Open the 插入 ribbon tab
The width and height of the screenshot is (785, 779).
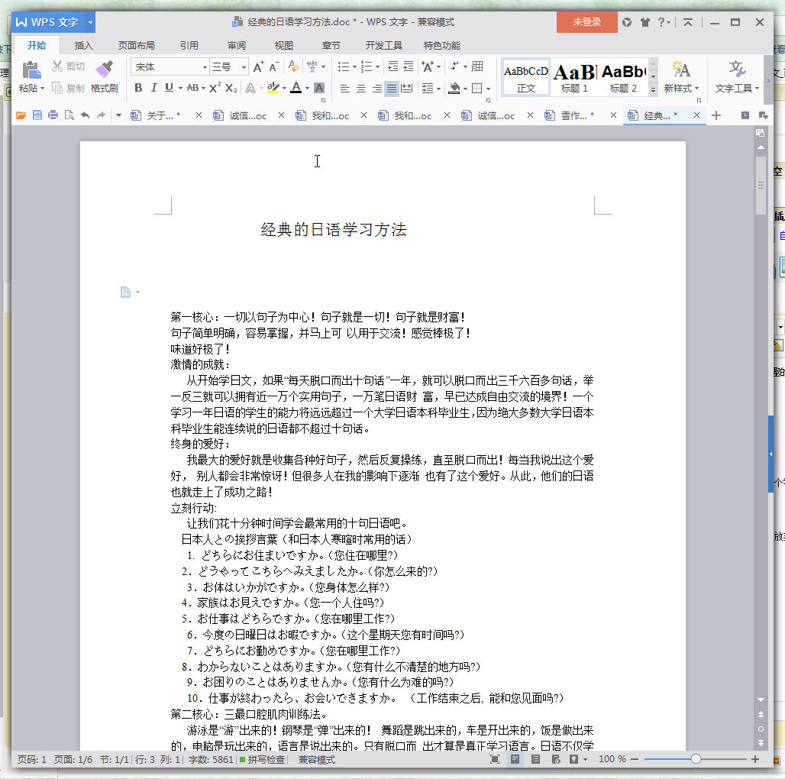coord(83,46)
